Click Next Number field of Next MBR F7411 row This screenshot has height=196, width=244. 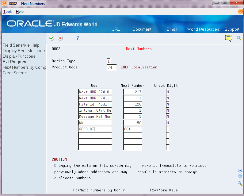[133, 98]
